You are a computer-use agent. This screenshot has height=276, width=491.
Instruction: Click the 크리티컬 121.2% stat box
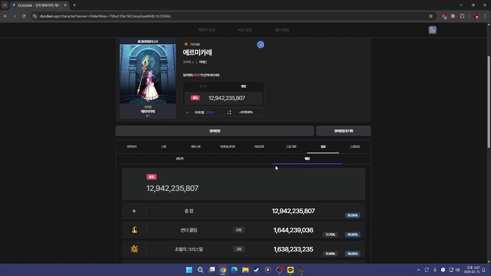(x=202, y=112)
